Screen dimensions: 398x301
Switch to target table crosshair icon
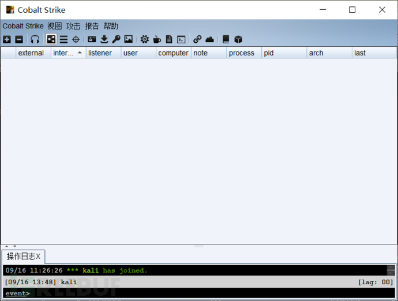click(76, 39)
